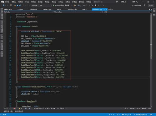Open the Git menu

pyautogui.click(x=27, y=2)
